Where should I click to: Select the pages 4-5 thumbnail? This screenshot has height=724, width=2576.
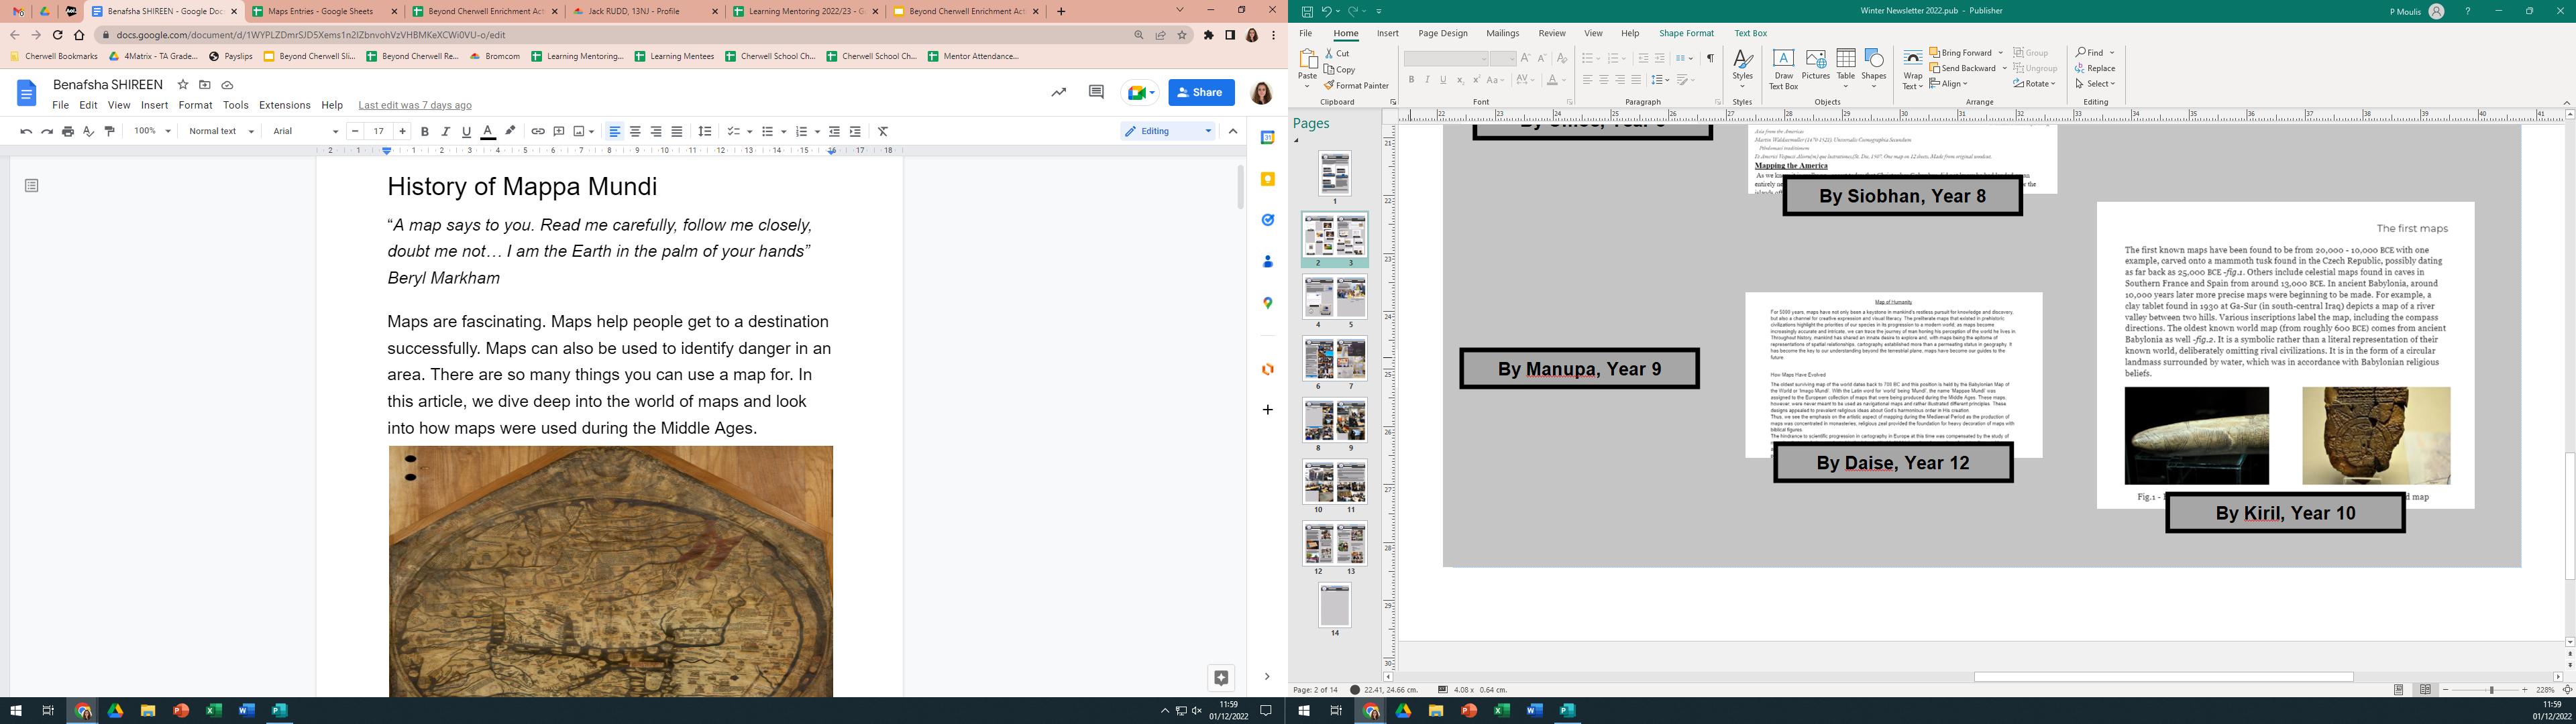click(x=1334, y=298)
